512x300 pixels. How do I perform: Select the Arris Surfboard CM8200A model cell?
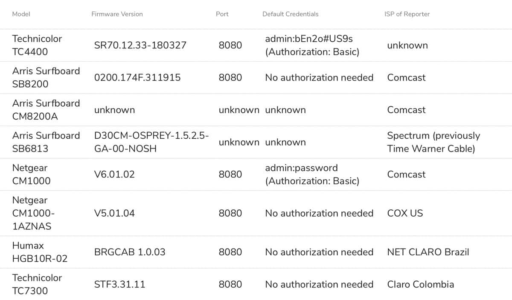46,110
